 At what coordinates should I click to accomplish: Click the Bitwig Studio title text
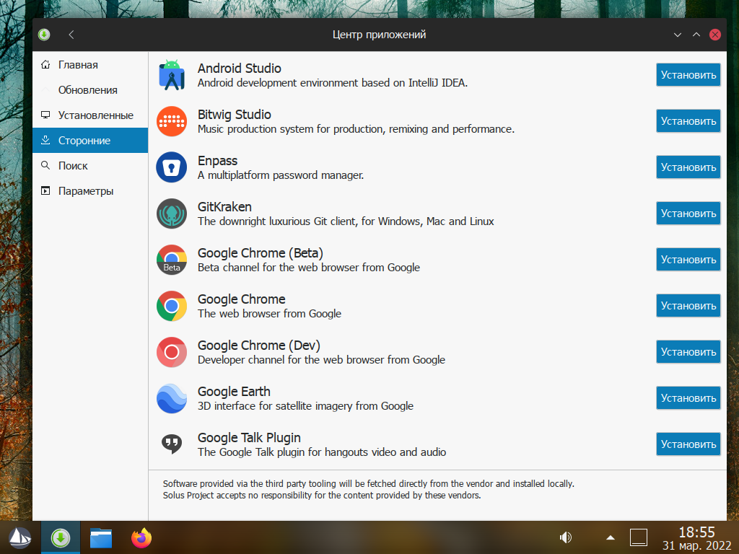(x=235, y=115)
